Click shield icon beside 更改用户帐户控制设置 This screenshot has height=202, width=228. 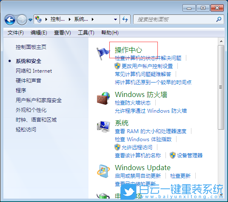117,66
